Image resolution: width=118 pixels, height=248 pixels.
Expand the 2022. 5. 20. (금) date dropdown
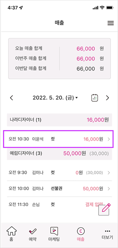pyautogui.click(x=55, y=98)
